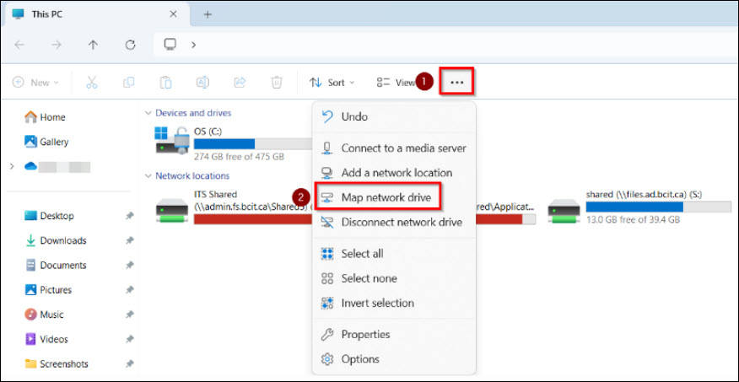Screen dimensions: 739x382
Task: Click the Paste clipboard icon
Action: coord(165,83)
